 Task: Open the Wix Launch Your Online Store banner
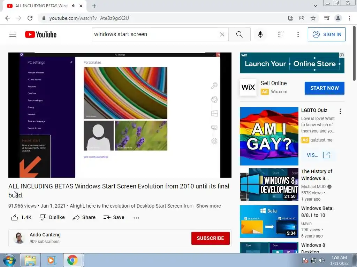coord(292,63)
